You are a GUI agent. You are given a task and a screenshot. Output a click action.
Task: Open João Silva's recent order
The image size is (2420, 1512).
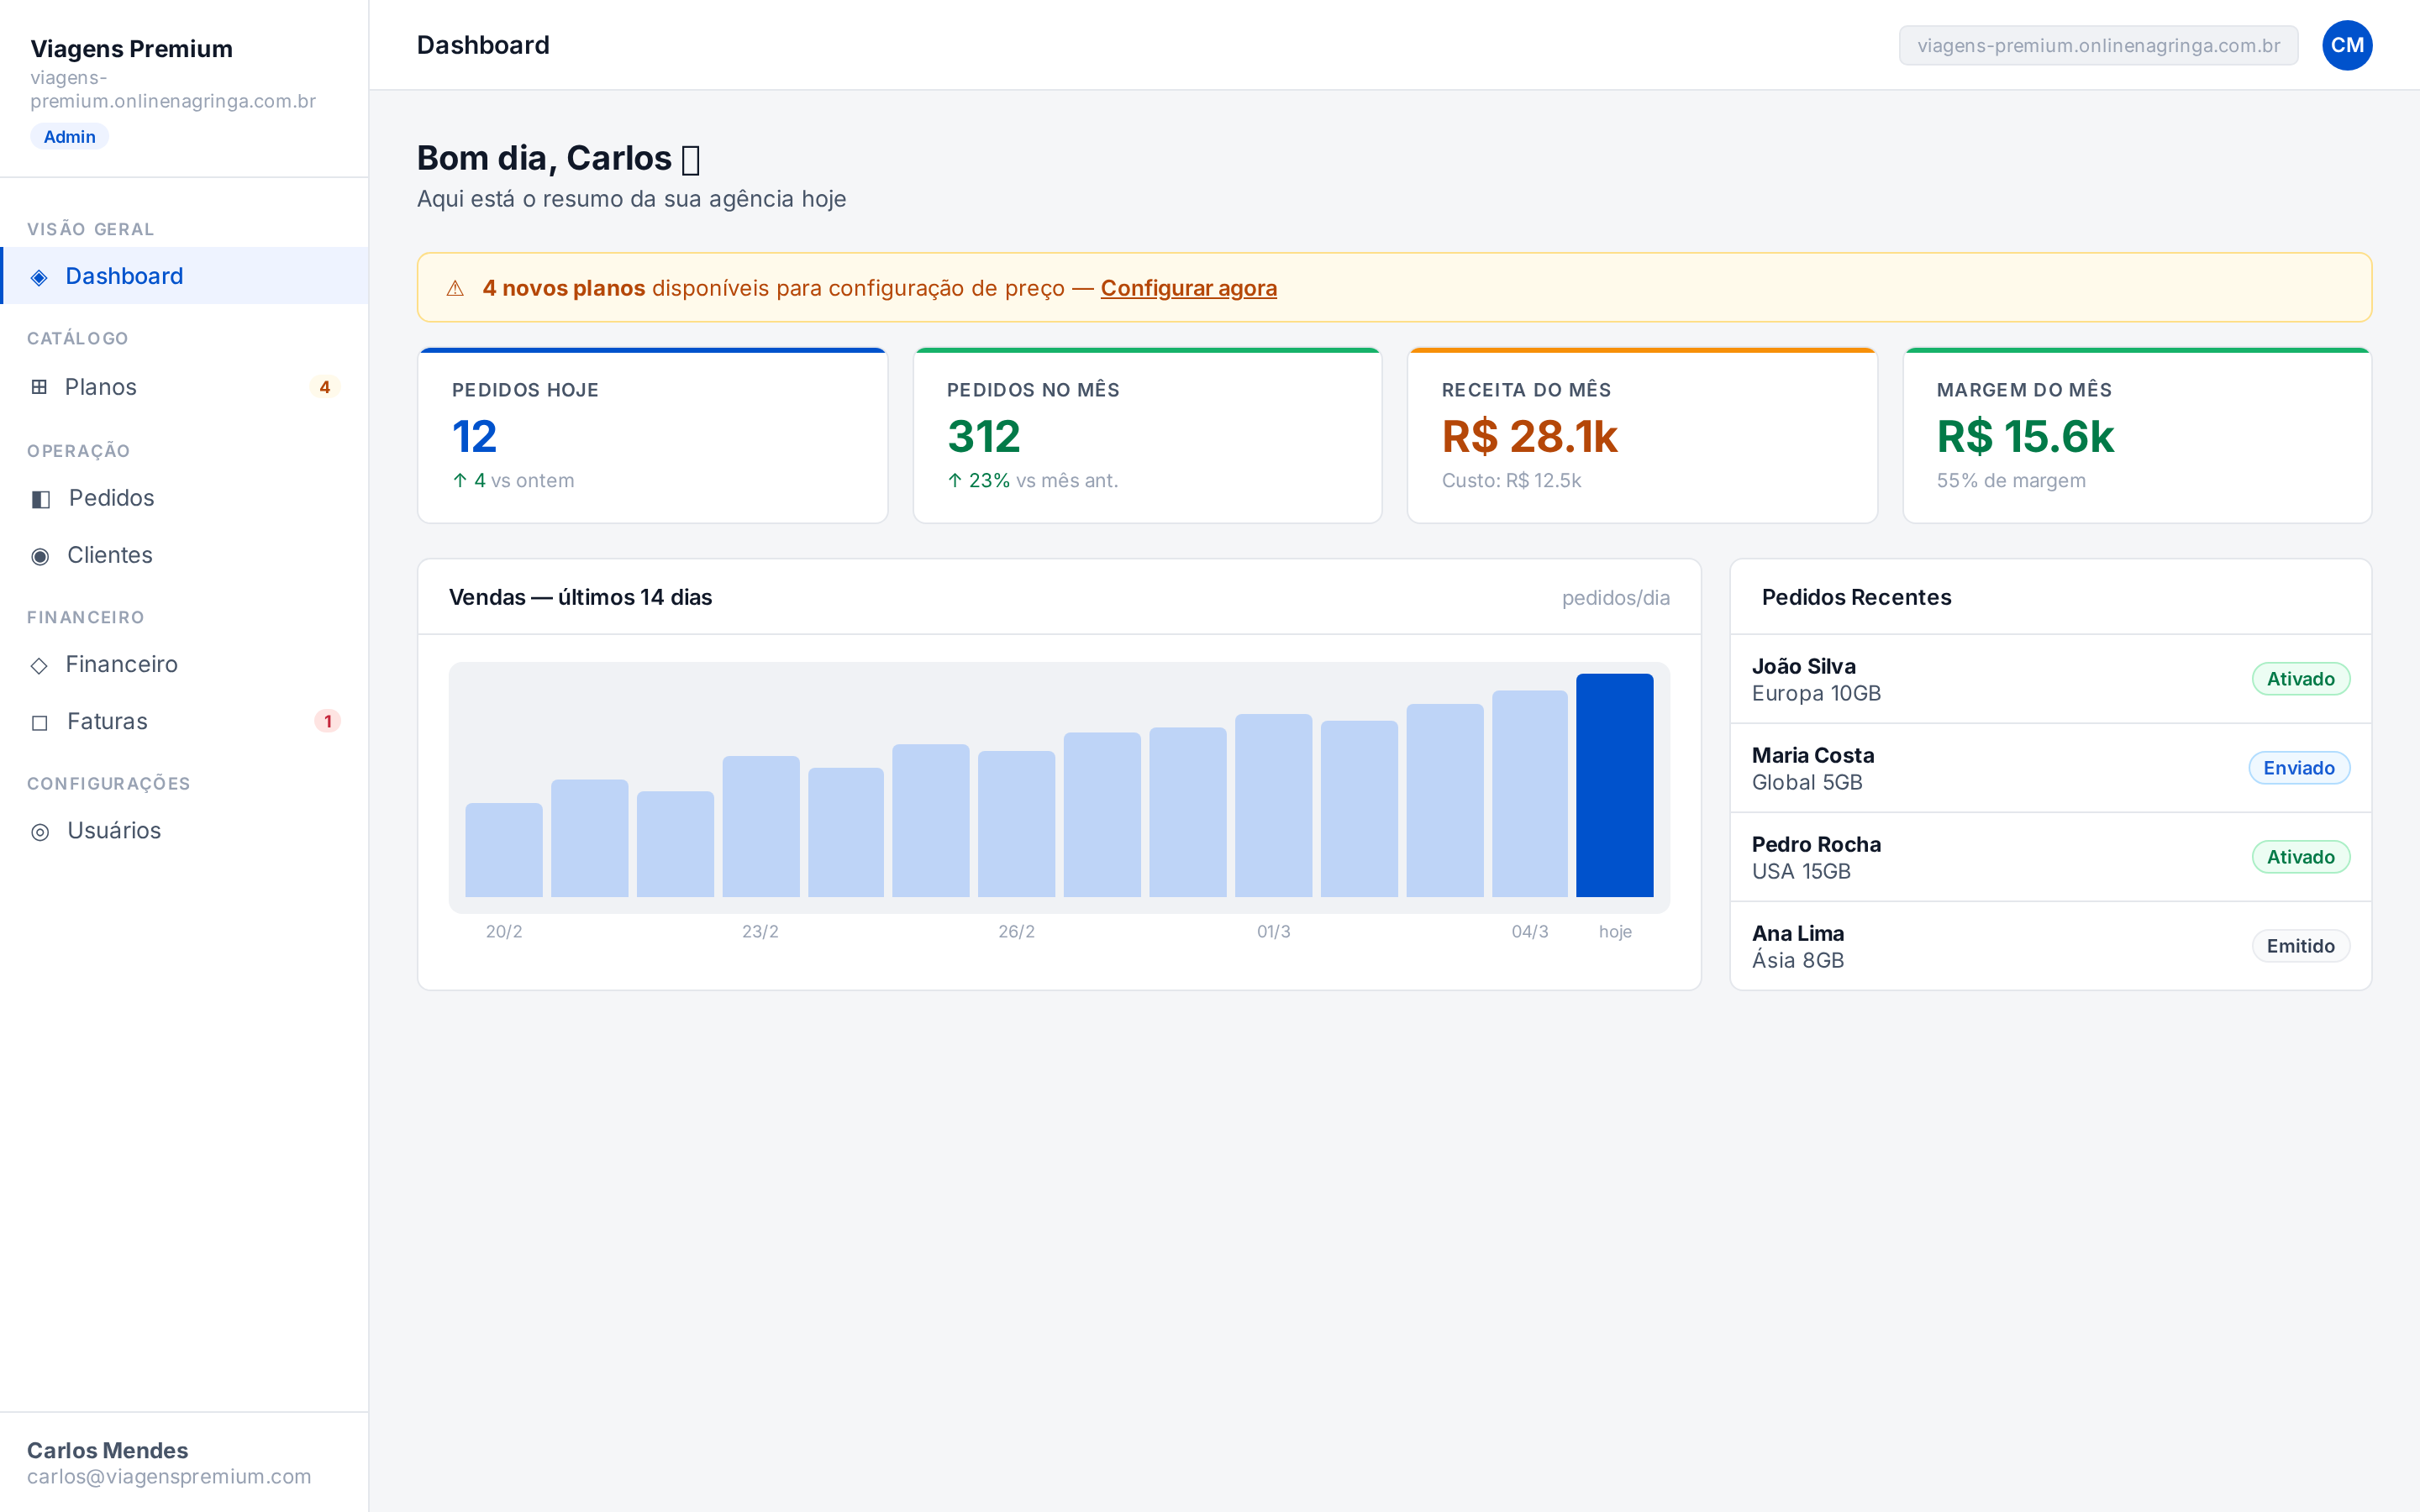(2050, 679)
